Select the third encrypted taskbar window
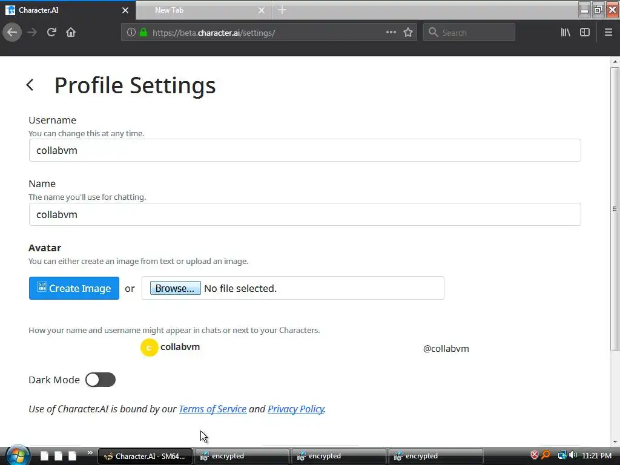 [436, 456]
